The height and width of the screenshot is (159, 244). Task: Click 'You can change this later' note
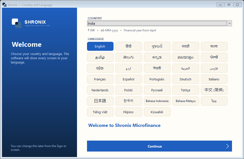coord(38,148)
